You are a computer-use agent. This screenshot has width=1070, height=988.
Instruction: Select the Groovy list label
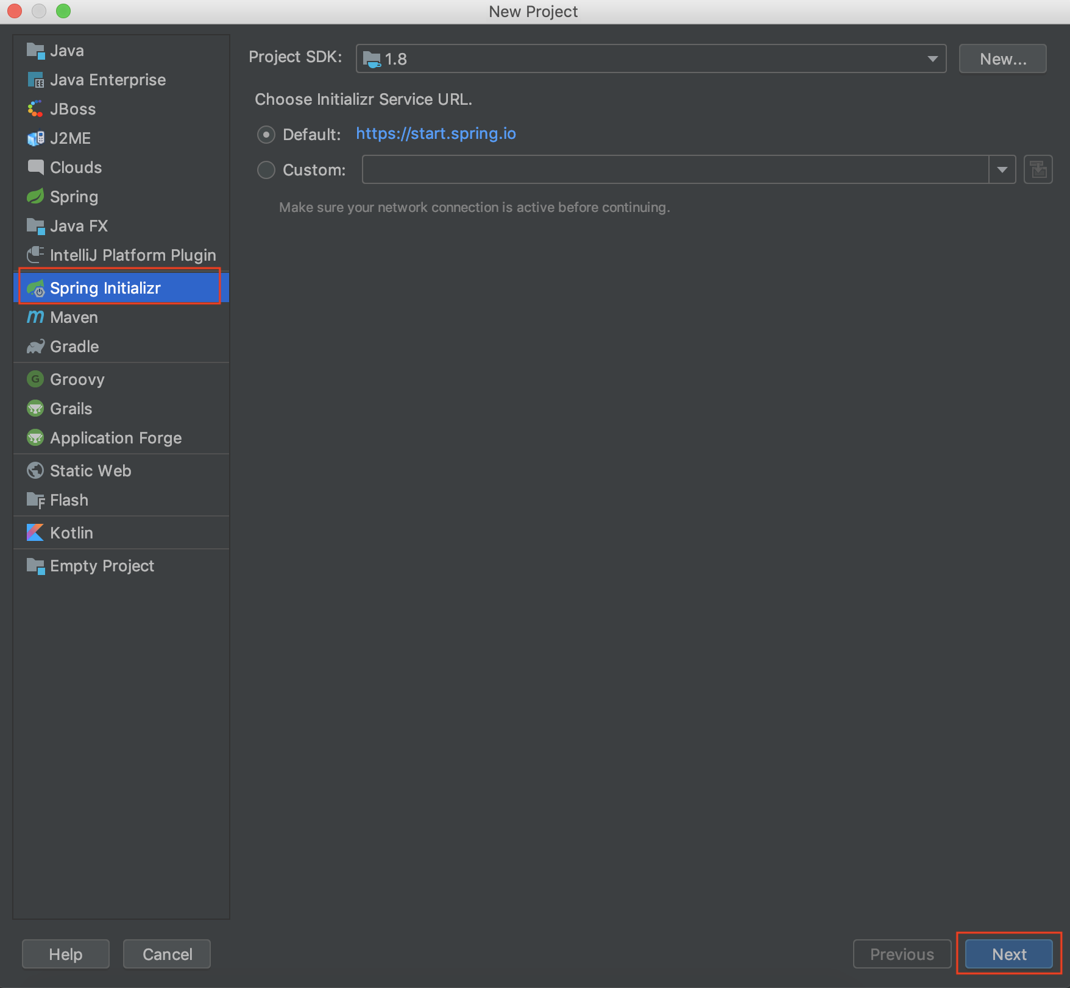point(77,379)
